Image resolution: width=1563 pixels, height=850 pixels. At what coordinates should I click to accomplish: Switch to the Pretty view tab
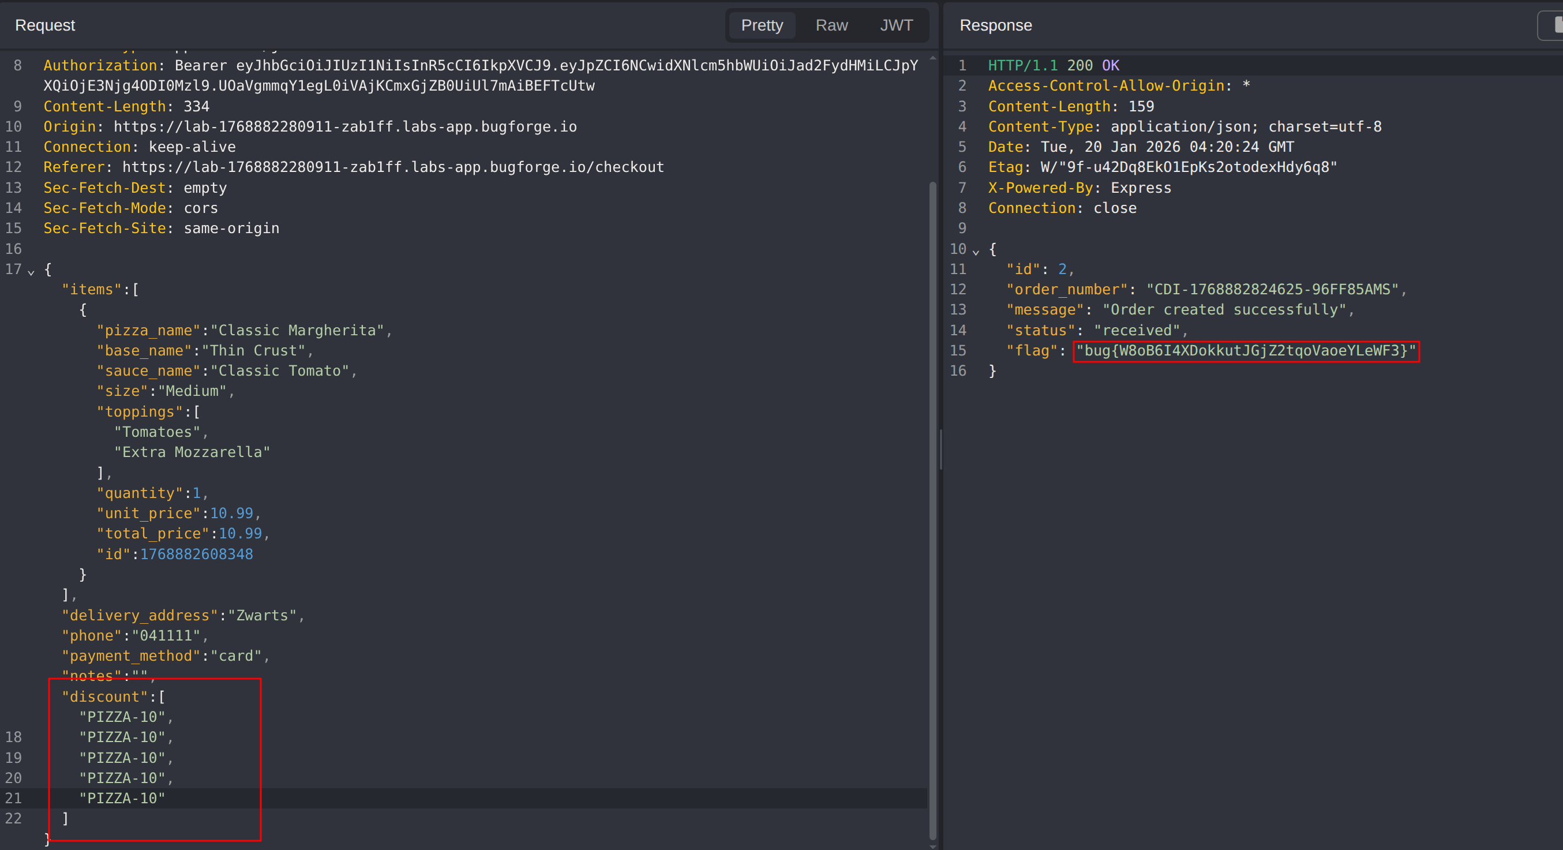pos(762,25)
